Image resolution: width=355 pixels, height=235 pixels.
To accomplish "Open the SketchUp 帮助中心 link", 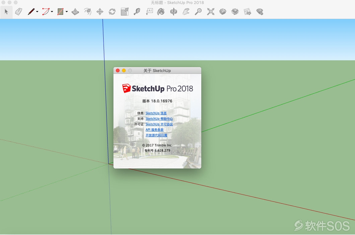I will [x=159, y=119].
